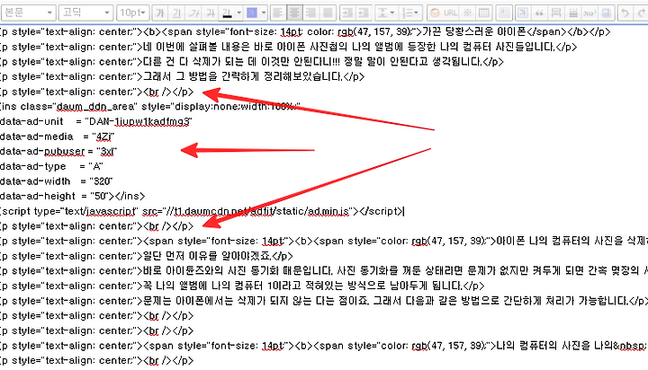Apply the blue text background color

[252, 13]
